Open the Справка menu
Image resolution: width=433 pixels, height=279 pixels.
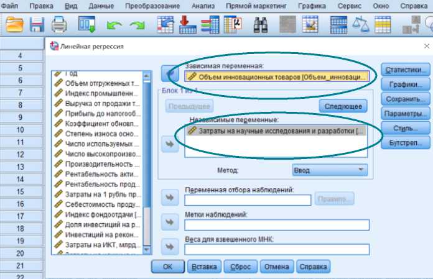(x=414, y=6)
